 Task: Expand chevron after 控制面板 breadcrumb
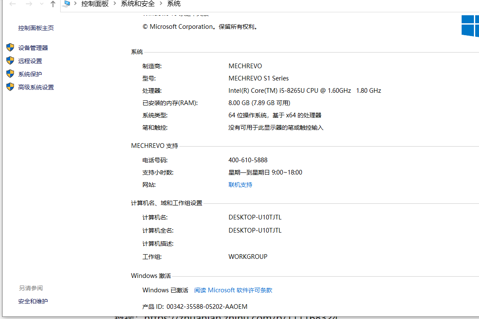115,3
